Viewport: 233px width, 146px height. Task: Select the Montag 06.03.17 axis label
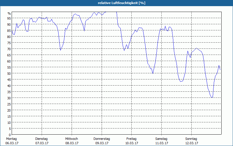pos(12,141)
